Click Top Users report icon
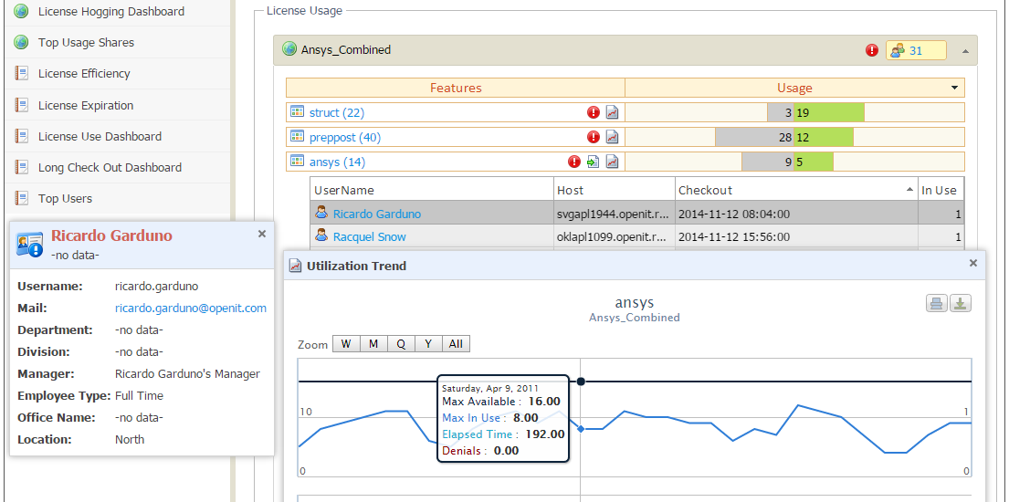The image size is (1009, 502). [x=21, y=198]
